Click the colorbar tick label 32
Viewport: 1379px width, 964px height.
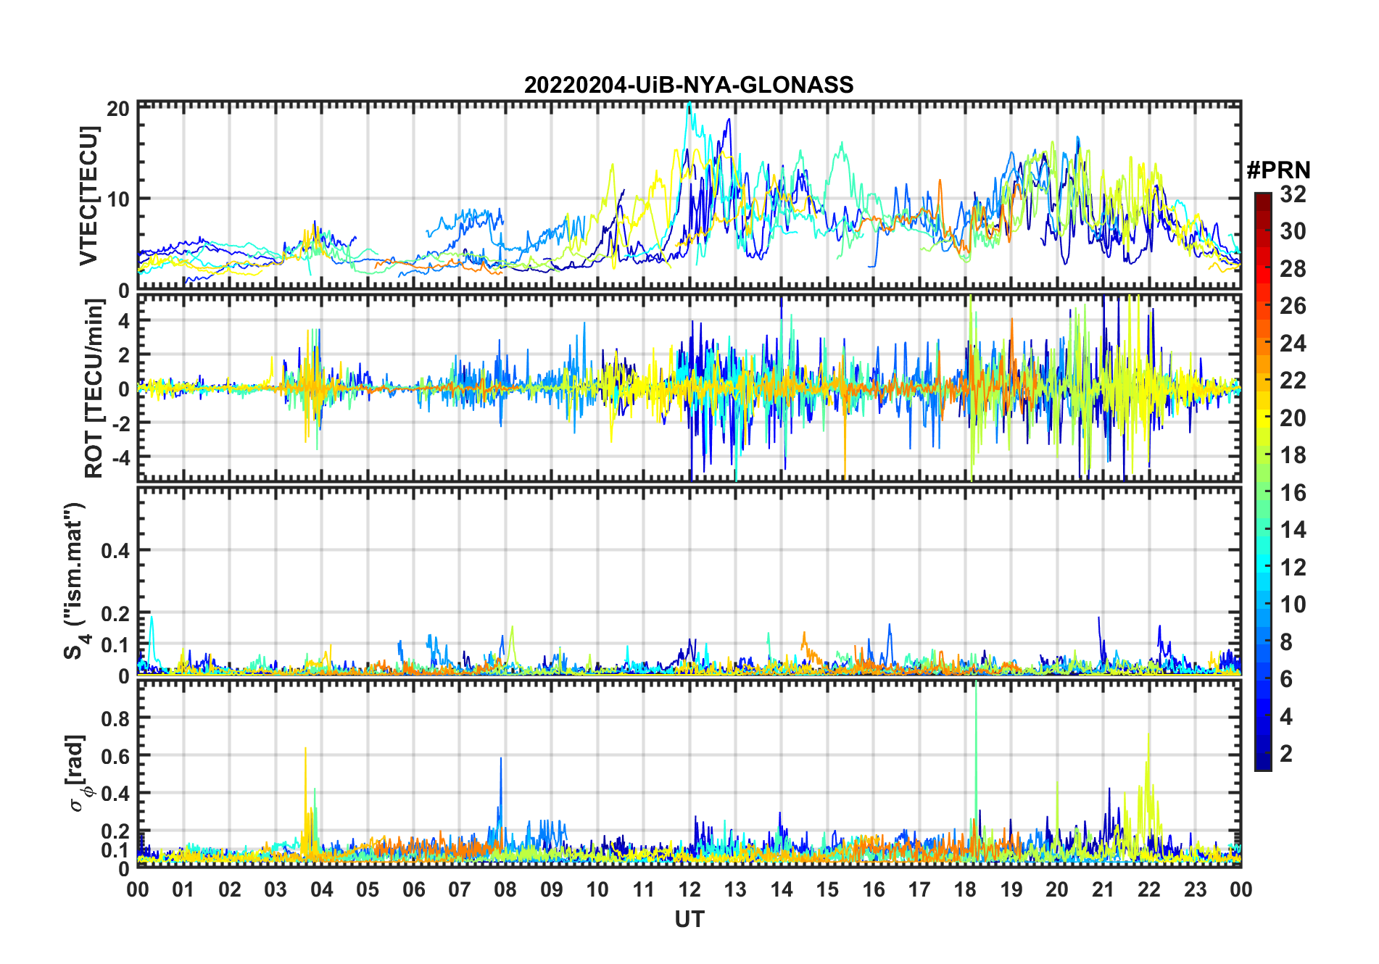click(1293, 194)
